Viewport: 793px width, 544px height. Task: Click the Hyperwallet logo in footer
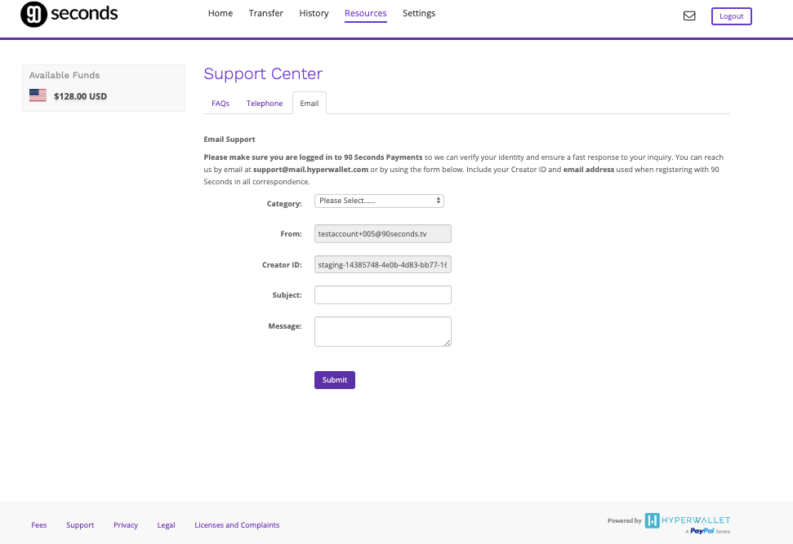pos(687,520)
